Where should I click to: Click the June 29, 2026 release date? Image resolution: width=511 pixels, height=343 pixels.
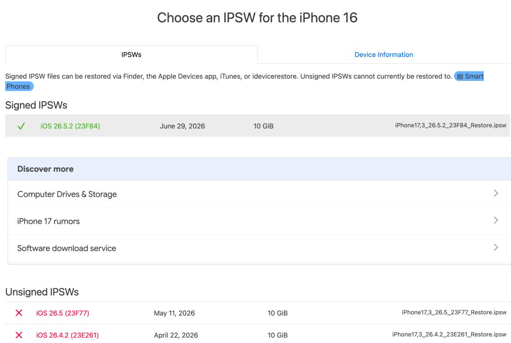(x=183, y=126)
